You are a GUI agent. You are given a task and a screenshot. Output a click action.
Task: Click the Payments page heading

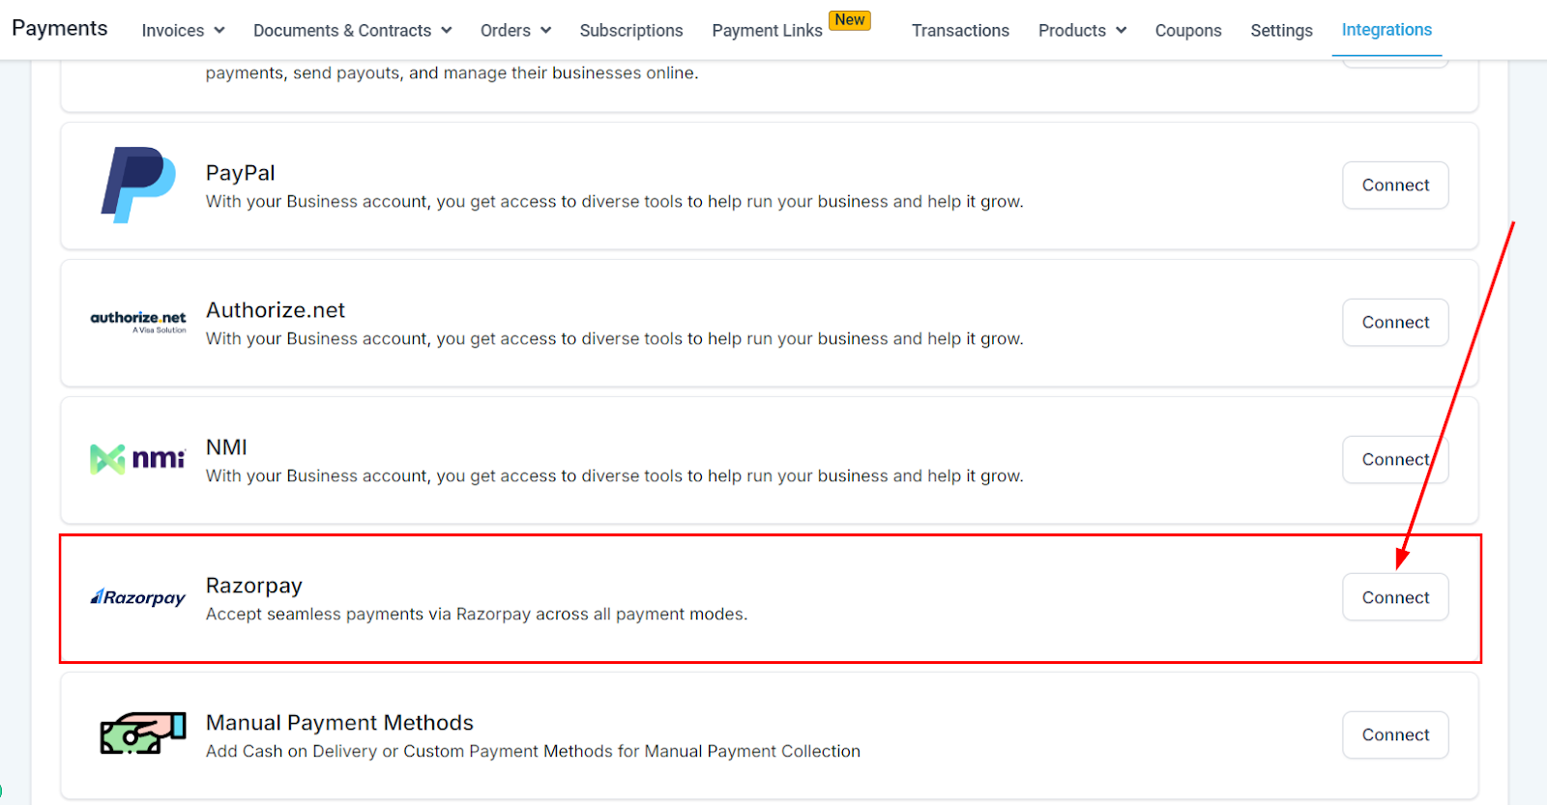[x=60, y=28]
